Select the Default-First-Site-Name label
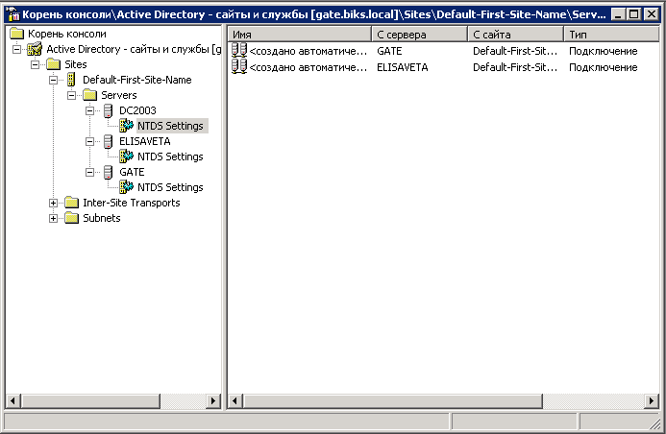 (x=137, y=80)
